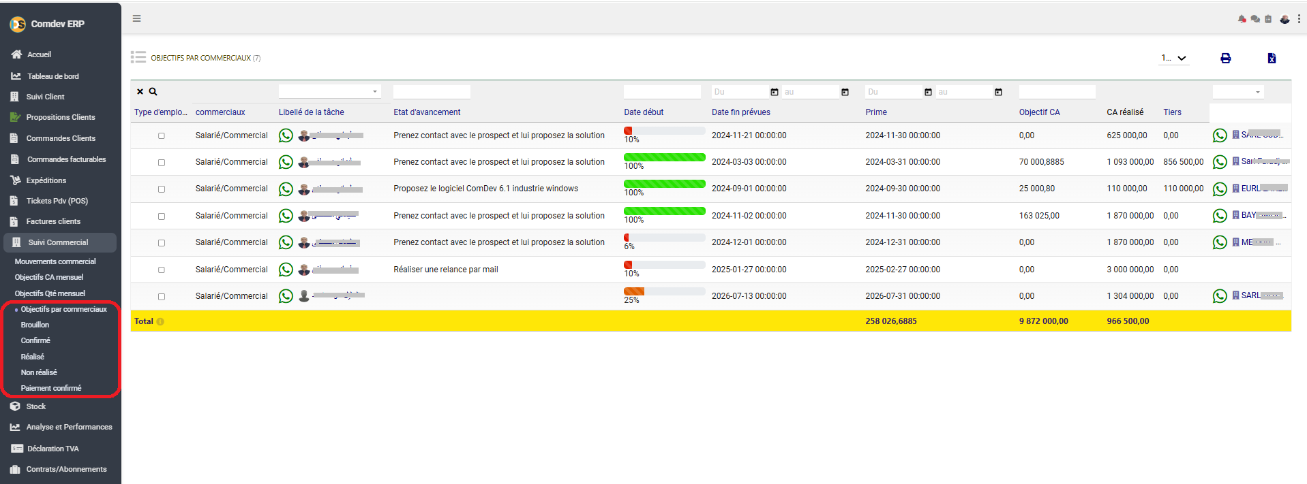Sort by Objectif CA column

point(1039,112)
